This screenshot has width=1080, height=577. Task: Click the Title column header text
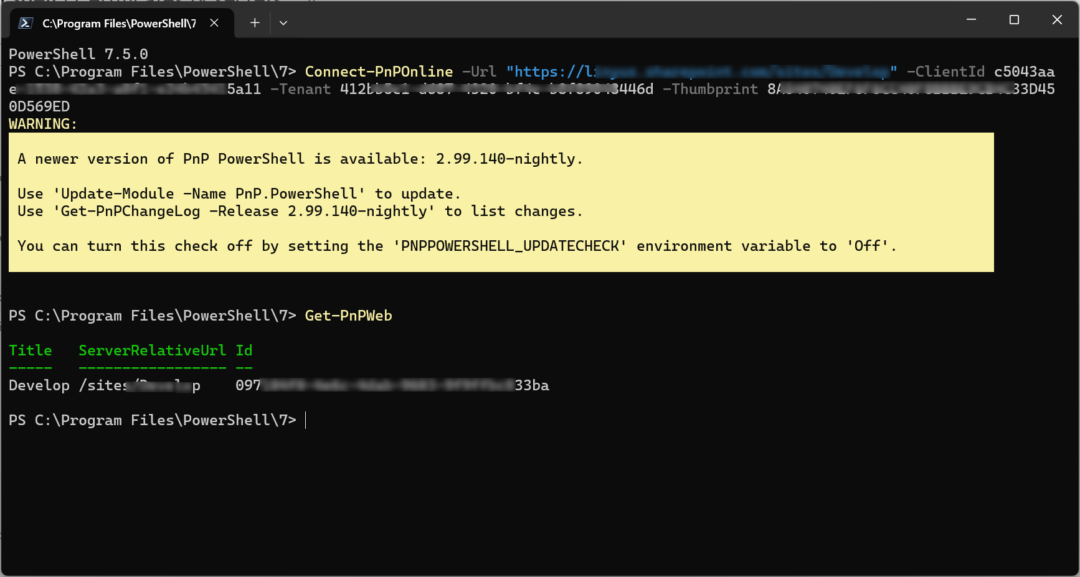(x=30, y=350)
